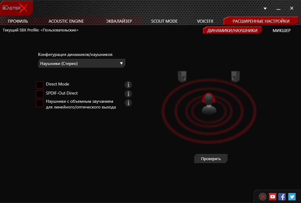Open the YouTube link icon
Screen dimensions: 301x203
pyautogui.click(x=272, y=197)
